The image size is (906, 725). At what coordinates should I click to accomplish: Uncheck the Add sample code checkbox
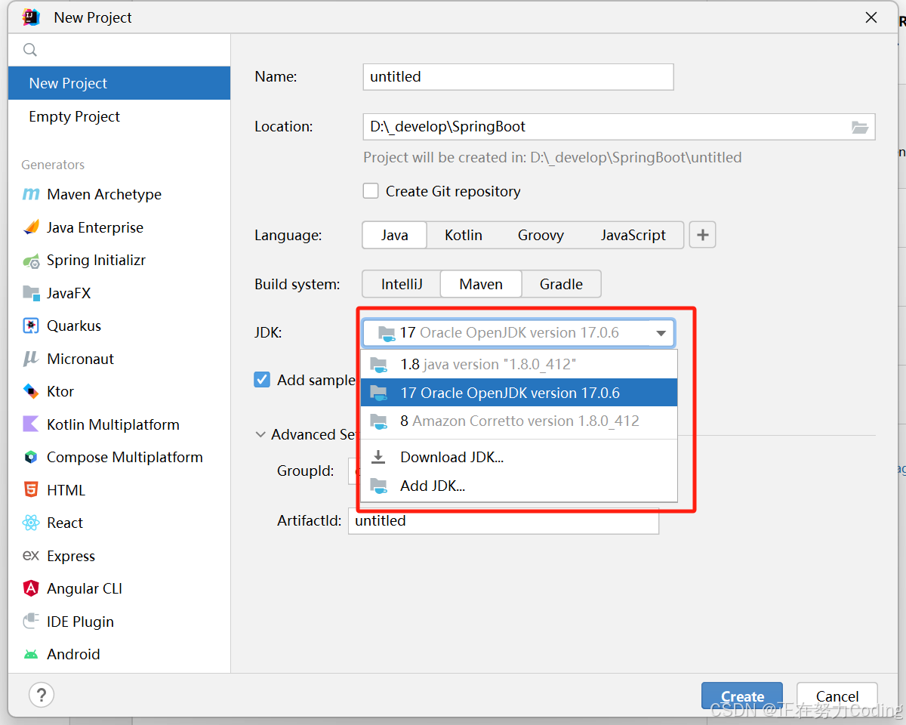pyautogui.click(x=262, y=380)
